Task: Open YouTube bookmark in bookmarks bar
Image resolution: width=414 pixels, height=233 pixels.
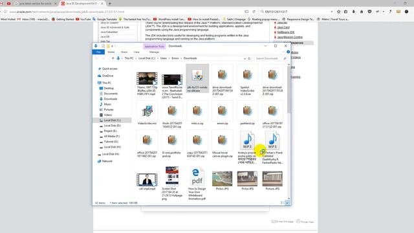Action: coord(83,19)
